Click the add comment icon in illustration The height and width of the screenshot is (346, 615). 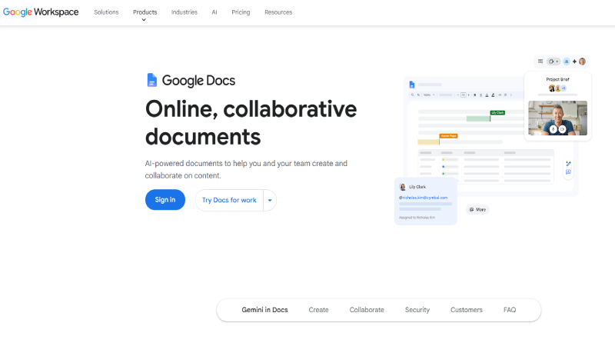568,172
